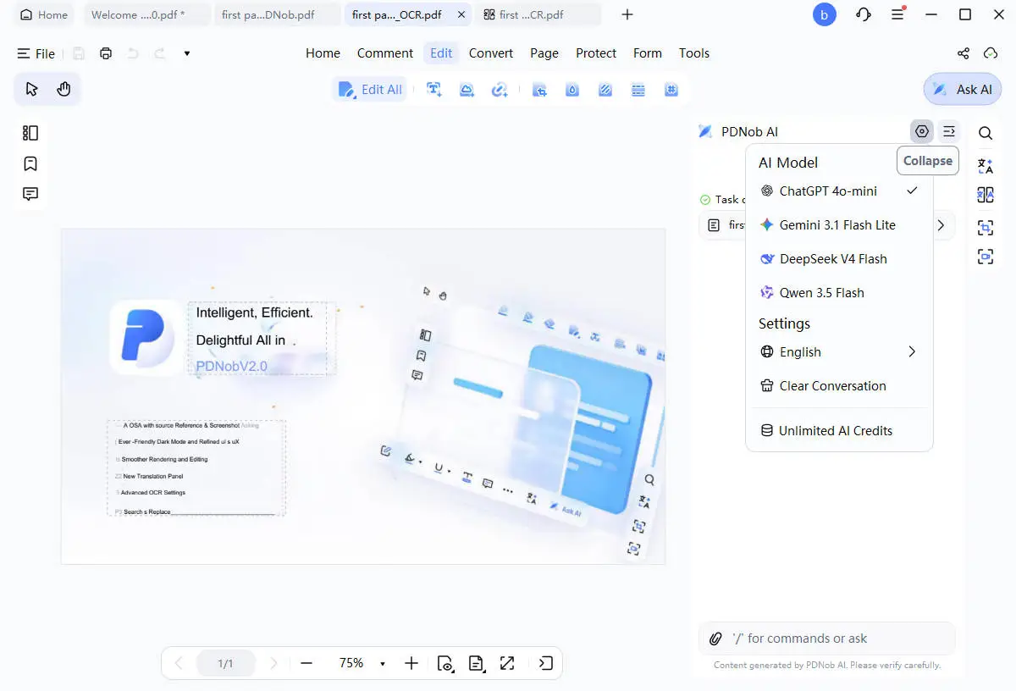Image resolution: width=1016 pixels, height=691 pixels.
Task: Switch to the Home ribbon tab
Action: point(323,53)
